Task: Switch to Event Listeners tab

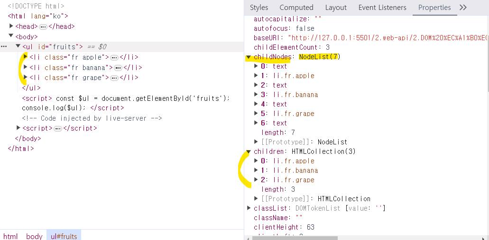Action: pyautogui.click(x=382, y=8)
